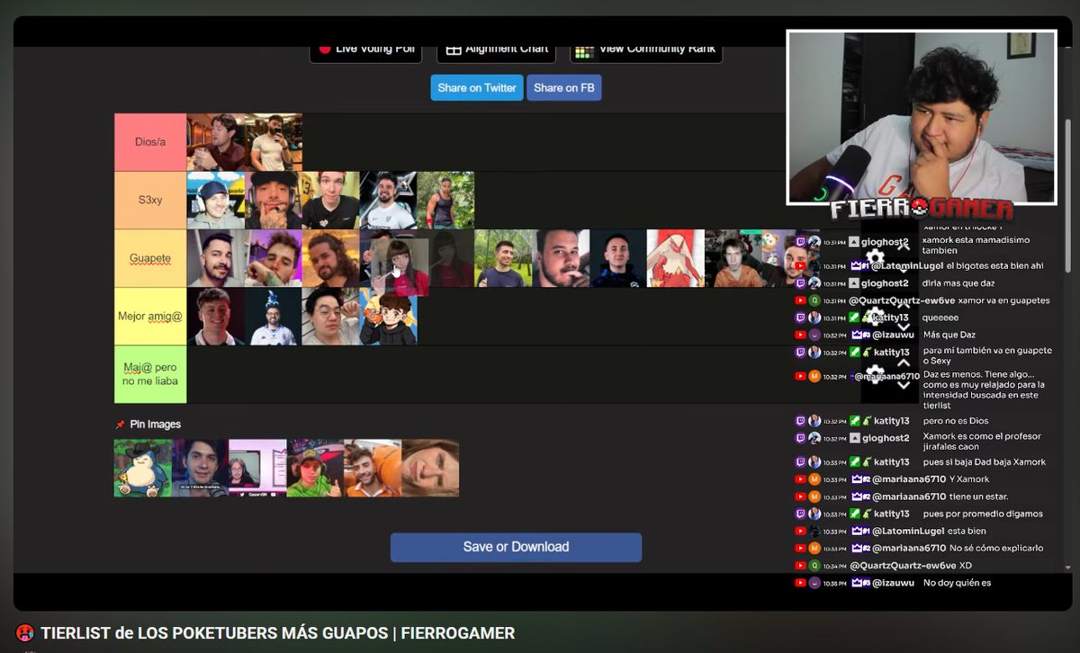1080x653 pixels.
Task: Click Twitch icon beside 'diria mas que daz'
Action: click(x=800, y=283)
